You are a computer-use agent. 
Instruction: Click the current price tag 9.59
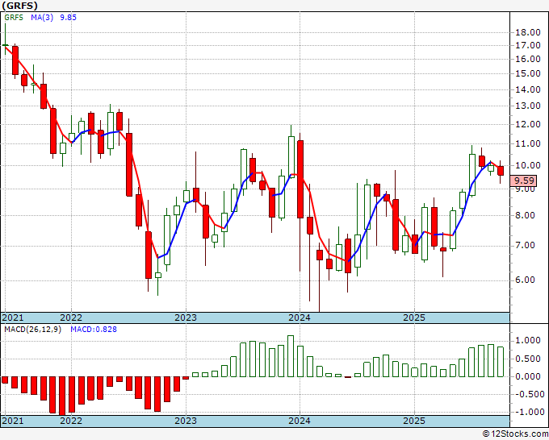524,181
